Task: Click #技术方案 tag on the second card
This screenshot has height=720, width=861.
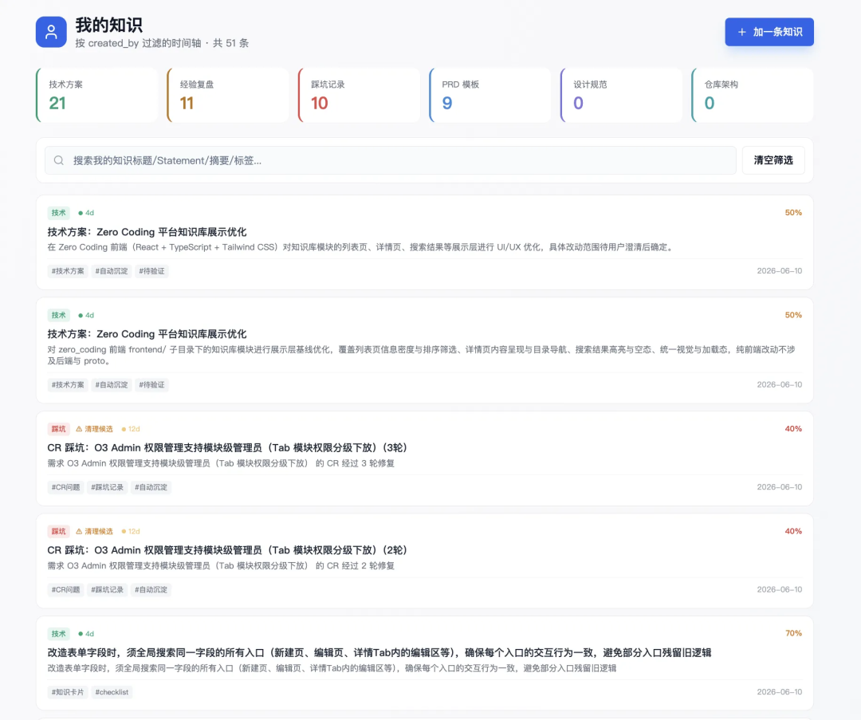Action: pos(68,385)
